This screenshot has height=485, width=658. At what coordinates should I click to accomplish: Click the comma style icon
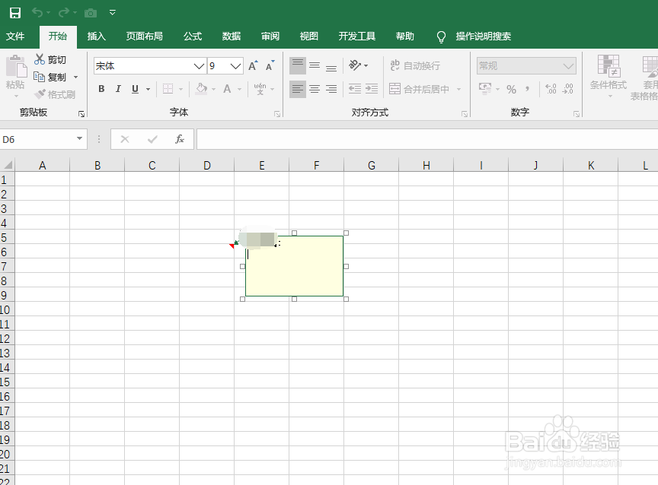click(x=528, y=89)
